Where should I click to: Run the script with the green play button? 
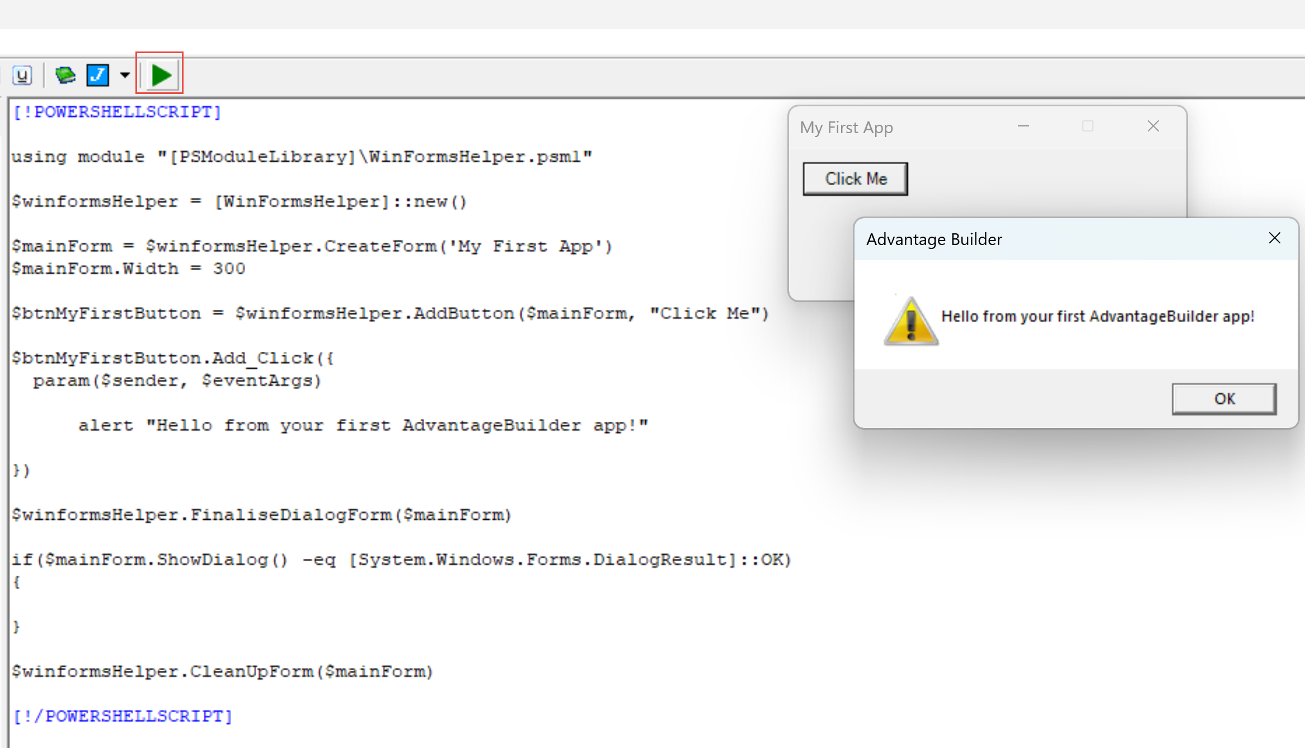pos(161,75)
